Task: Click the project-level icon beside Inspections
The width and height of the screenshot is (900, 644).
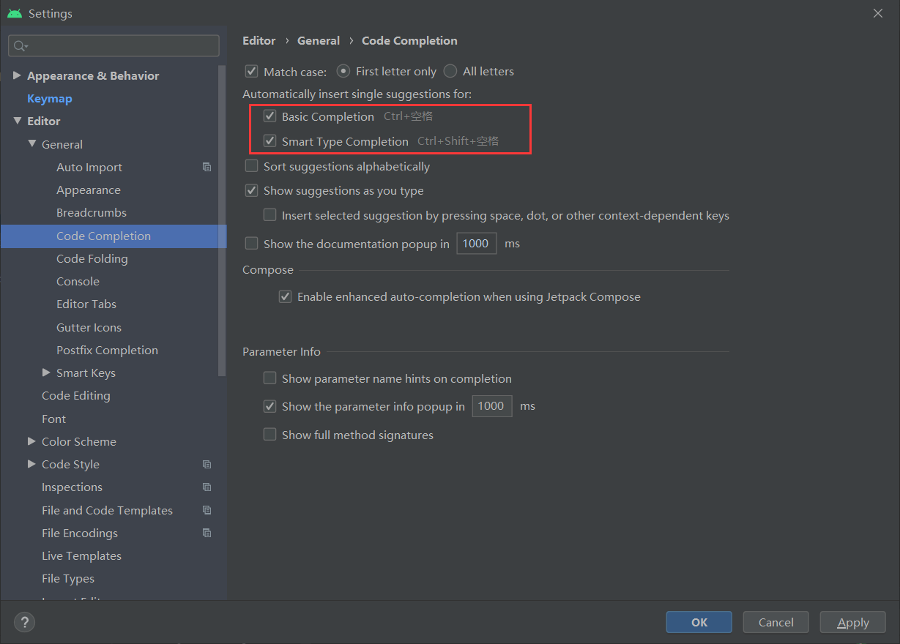Action: click(x=207, y=487)
